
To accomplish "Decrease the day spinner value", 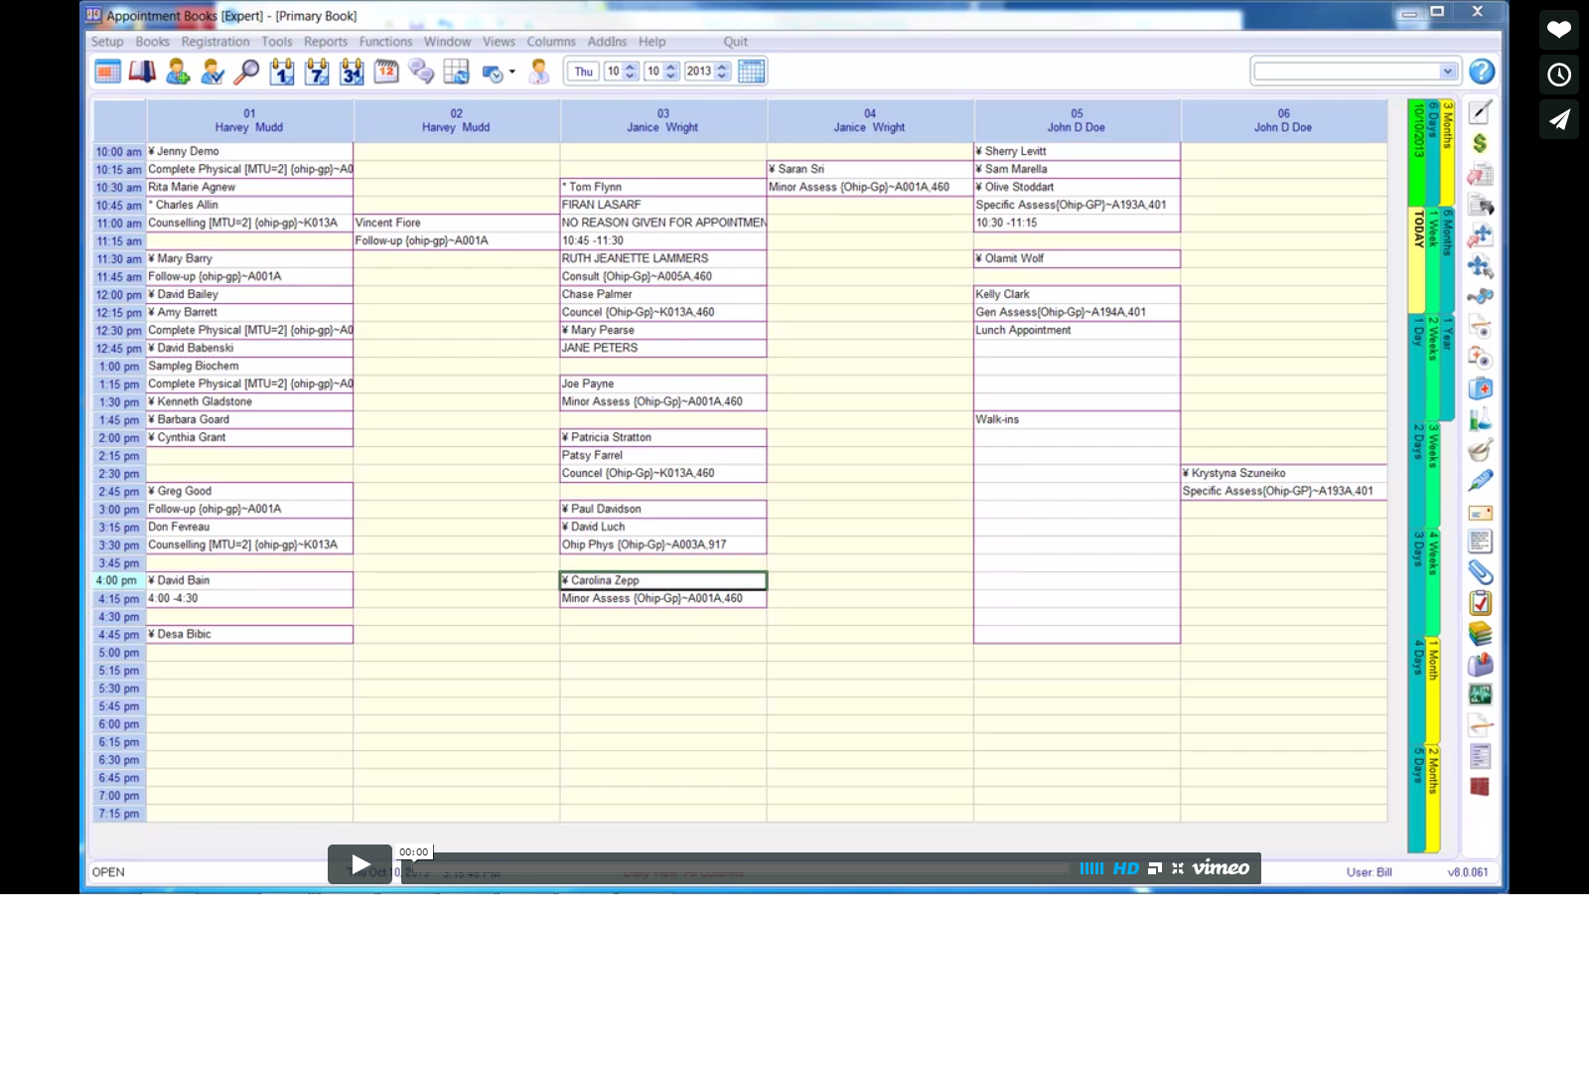I will (671, 77).
